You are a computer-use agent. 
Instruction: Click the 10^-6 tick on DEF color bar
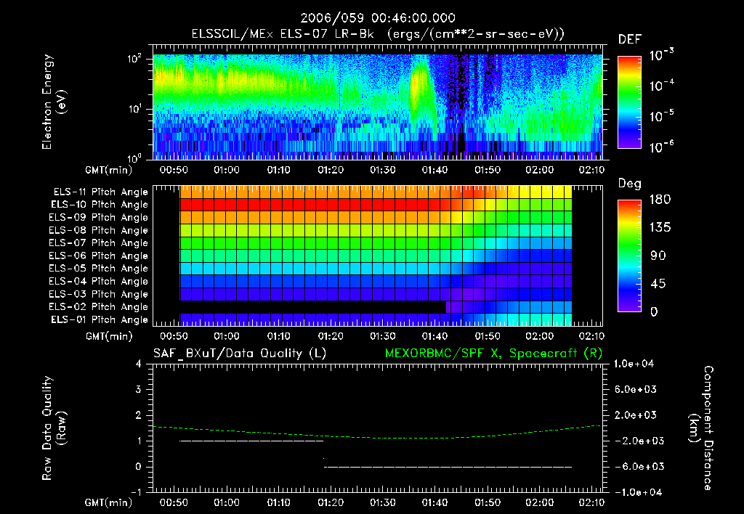pyautogui.click(x=662, y=147)
